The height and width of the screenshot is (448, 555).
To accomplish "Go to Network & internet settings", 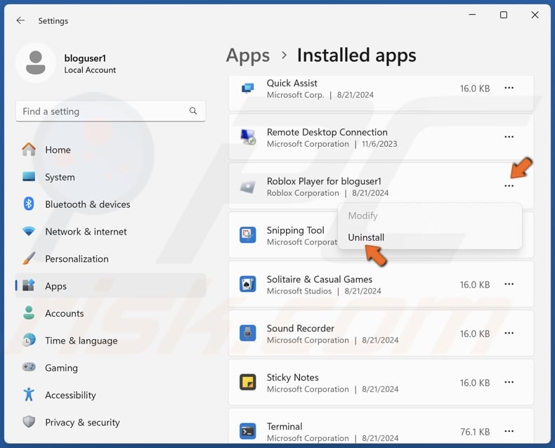I will tap(86, 232).
